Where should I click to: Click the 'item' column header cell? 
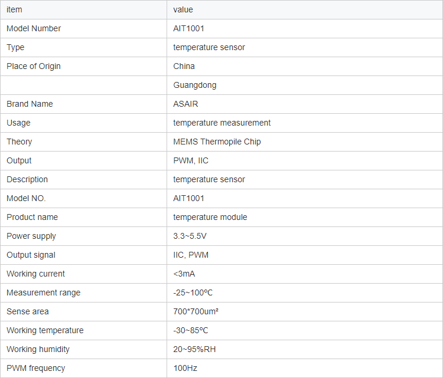[x=14, y=9]
